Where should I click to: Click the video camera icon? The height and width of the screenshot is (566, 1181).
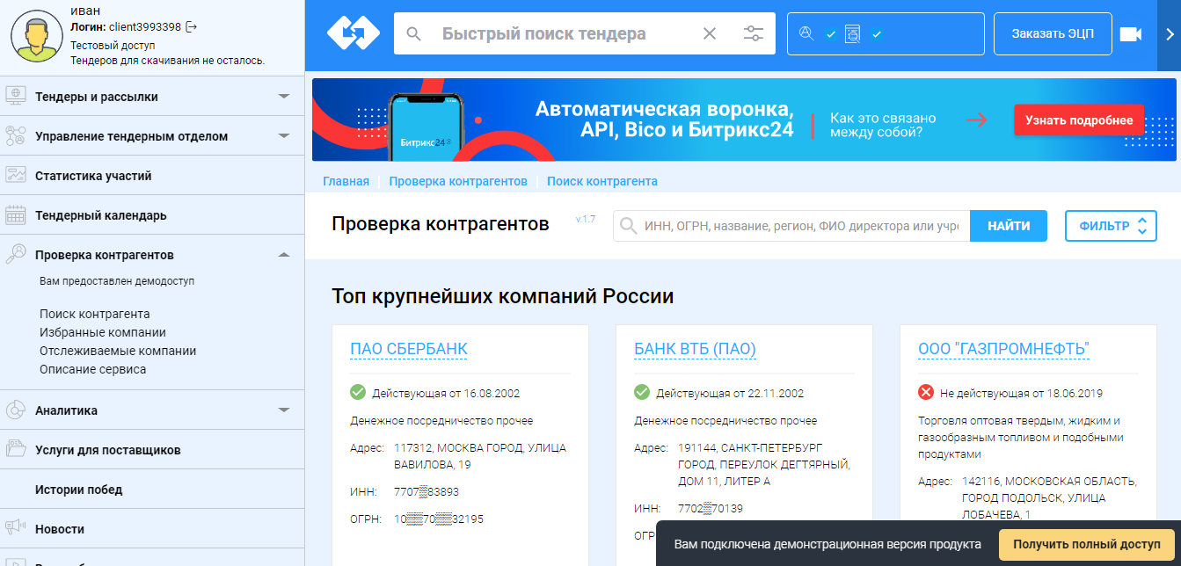(1130, 34)
